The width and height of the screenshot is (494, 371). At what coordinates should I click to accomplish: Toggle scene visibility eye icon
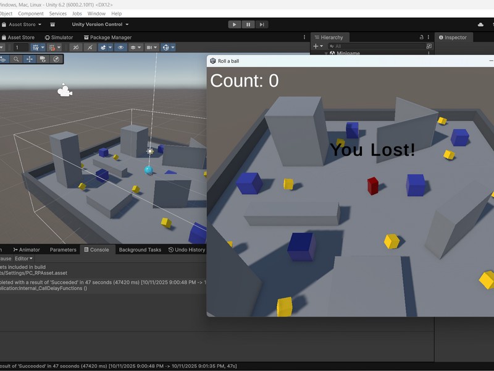(x=120, y=48)
